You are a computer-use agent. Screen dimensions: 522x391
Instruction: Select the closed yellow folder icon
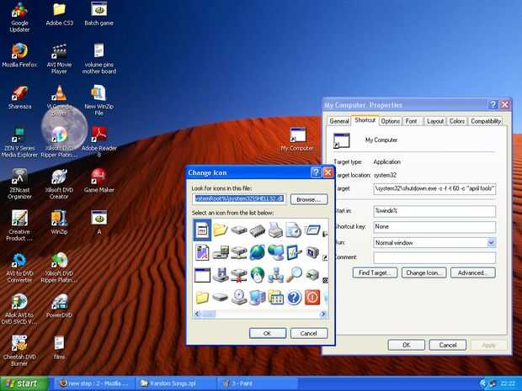(x=202, y=298)
